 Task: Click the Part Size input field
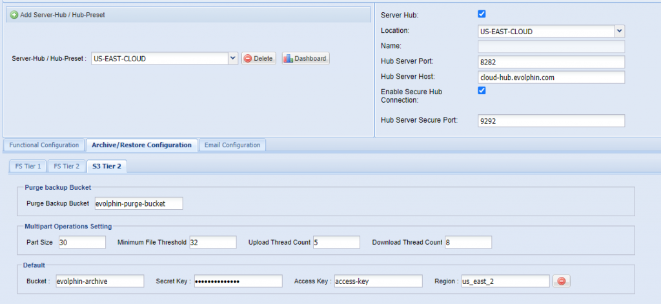(82, 243)
